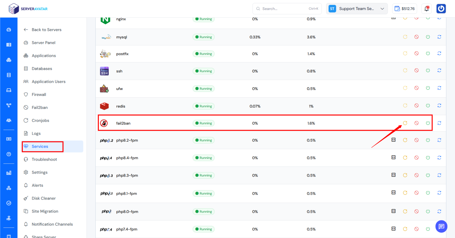This screenshot has width=455, height=238.
Task: Open php8.2-fpm configuration square icon
Action: (x=393, y=140)
